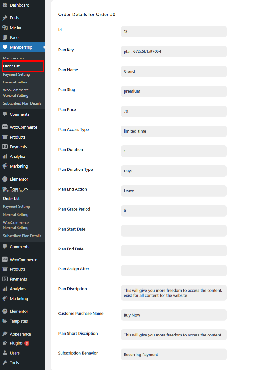Screen dimensions: 263x370
Task: Click the Plan Slug field showing premium
Action: (174, 91)
